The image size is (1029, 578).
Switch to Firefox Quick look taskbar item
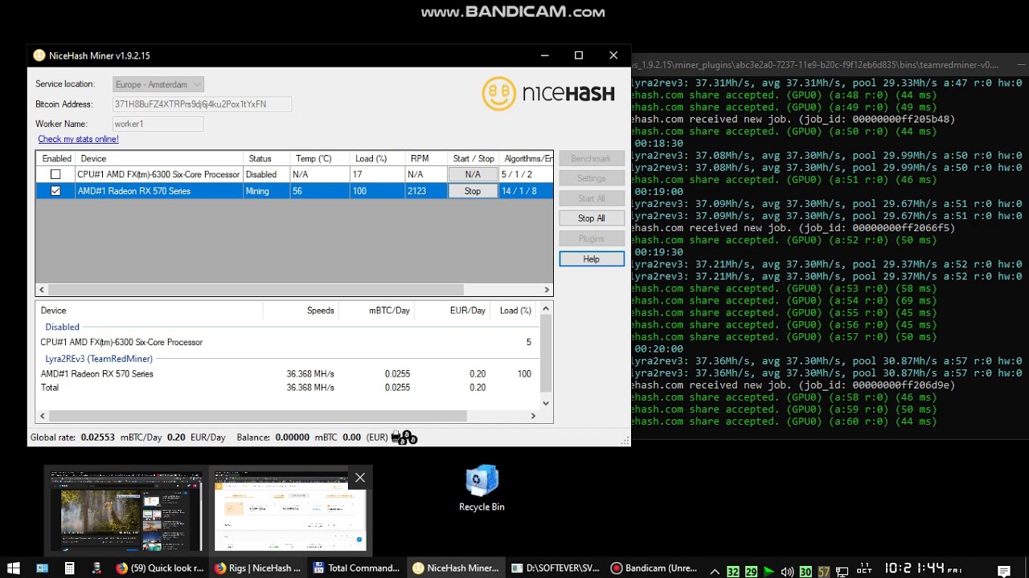159,568
